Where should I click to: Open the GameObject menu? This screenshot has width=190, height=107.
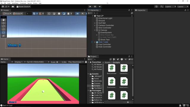15,3
